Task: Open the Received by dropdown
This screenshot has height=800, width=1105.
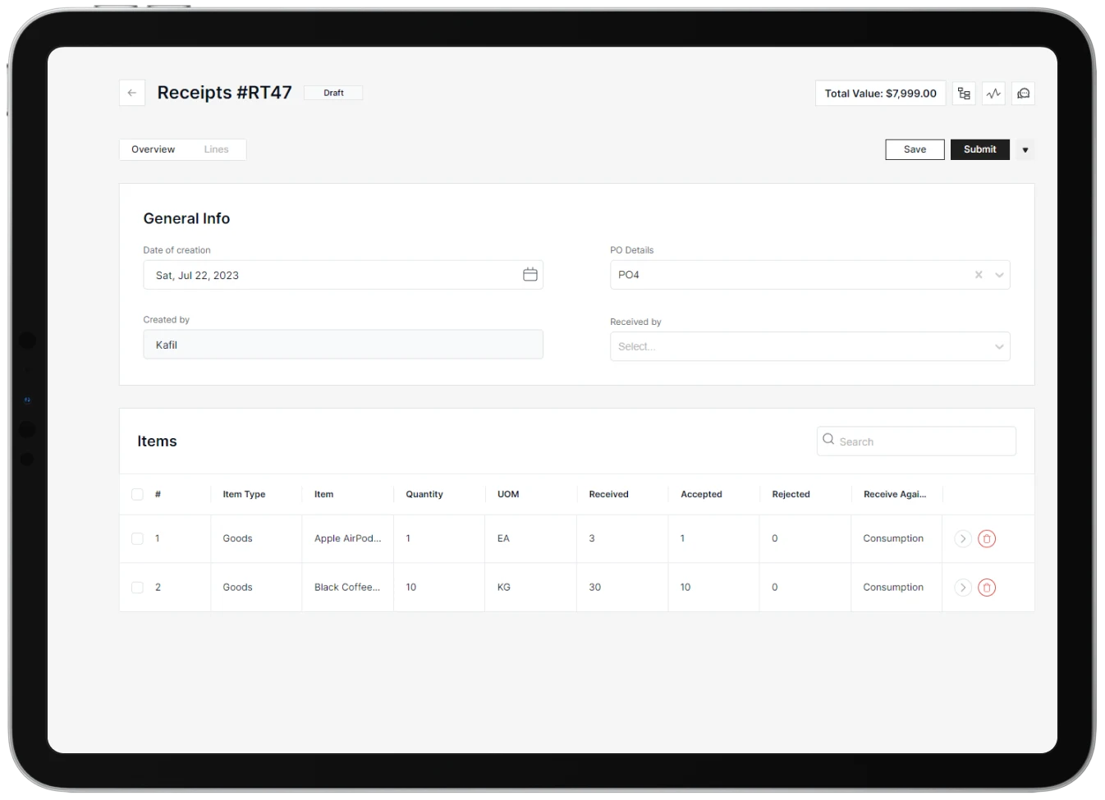Action: [809, 346]
